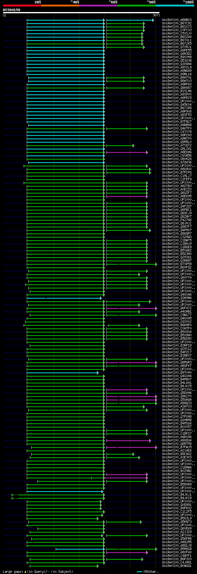Viewport: 197px width, 574px height.
Task: Click the query end position 307
Action: pyautogui.click(x=155, y=15)
